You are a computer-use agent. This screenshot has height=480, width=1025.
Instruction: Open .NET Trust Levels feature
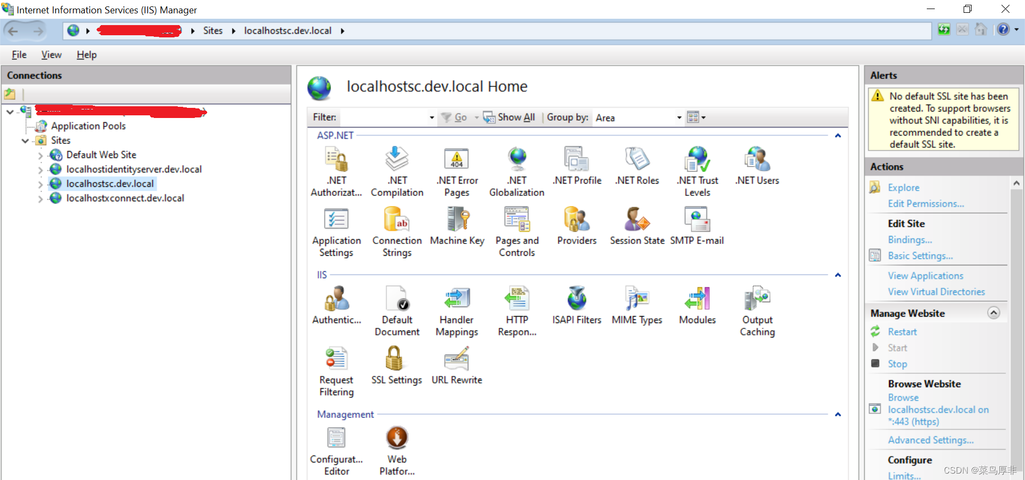(697, 172)
